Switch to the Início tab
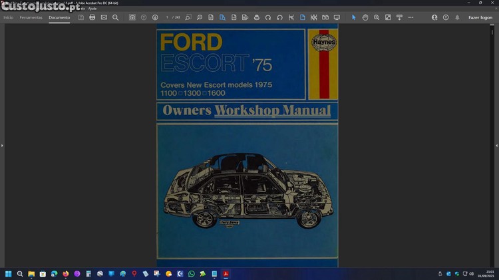This screenshot has width=499, height=280. (x=9, y=17)
